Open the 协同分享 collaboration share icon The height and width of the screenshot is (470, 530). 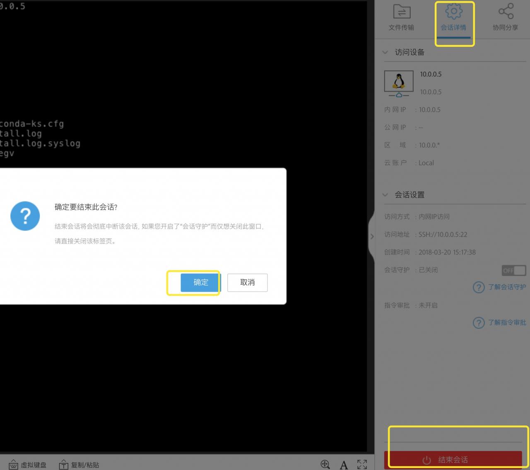[505, 18]
